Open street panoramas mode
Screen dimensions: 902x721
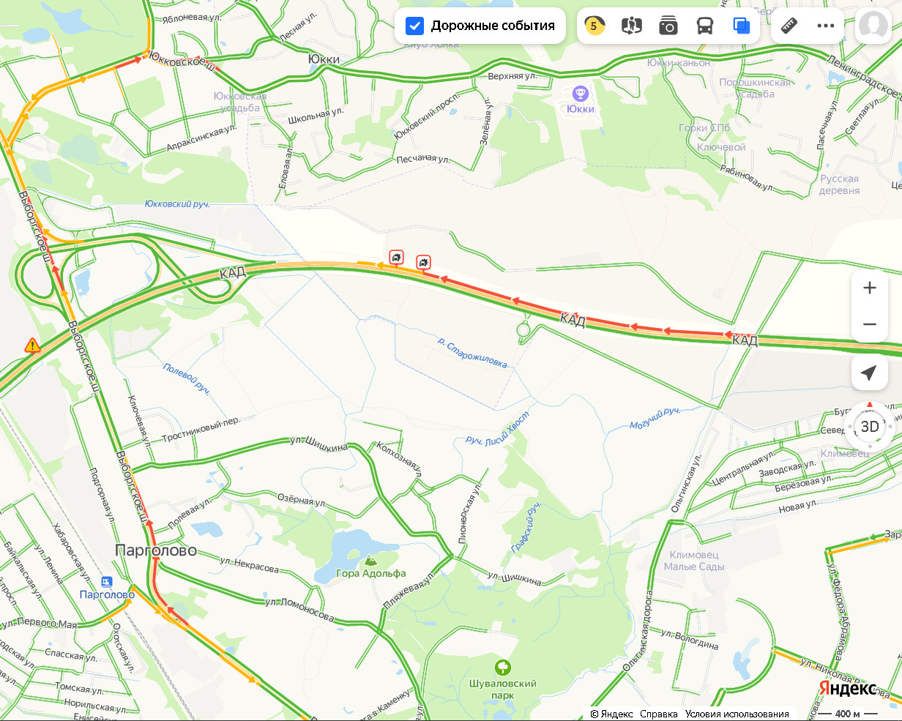pyautogui.click(x=631, y=26)
